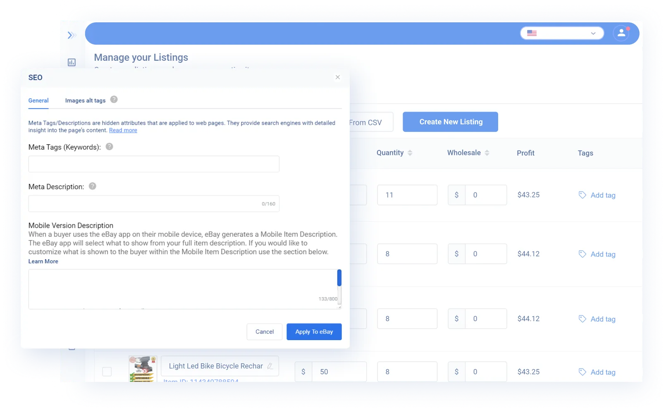Click profit value $43.25 in first row

click(528, 195)
